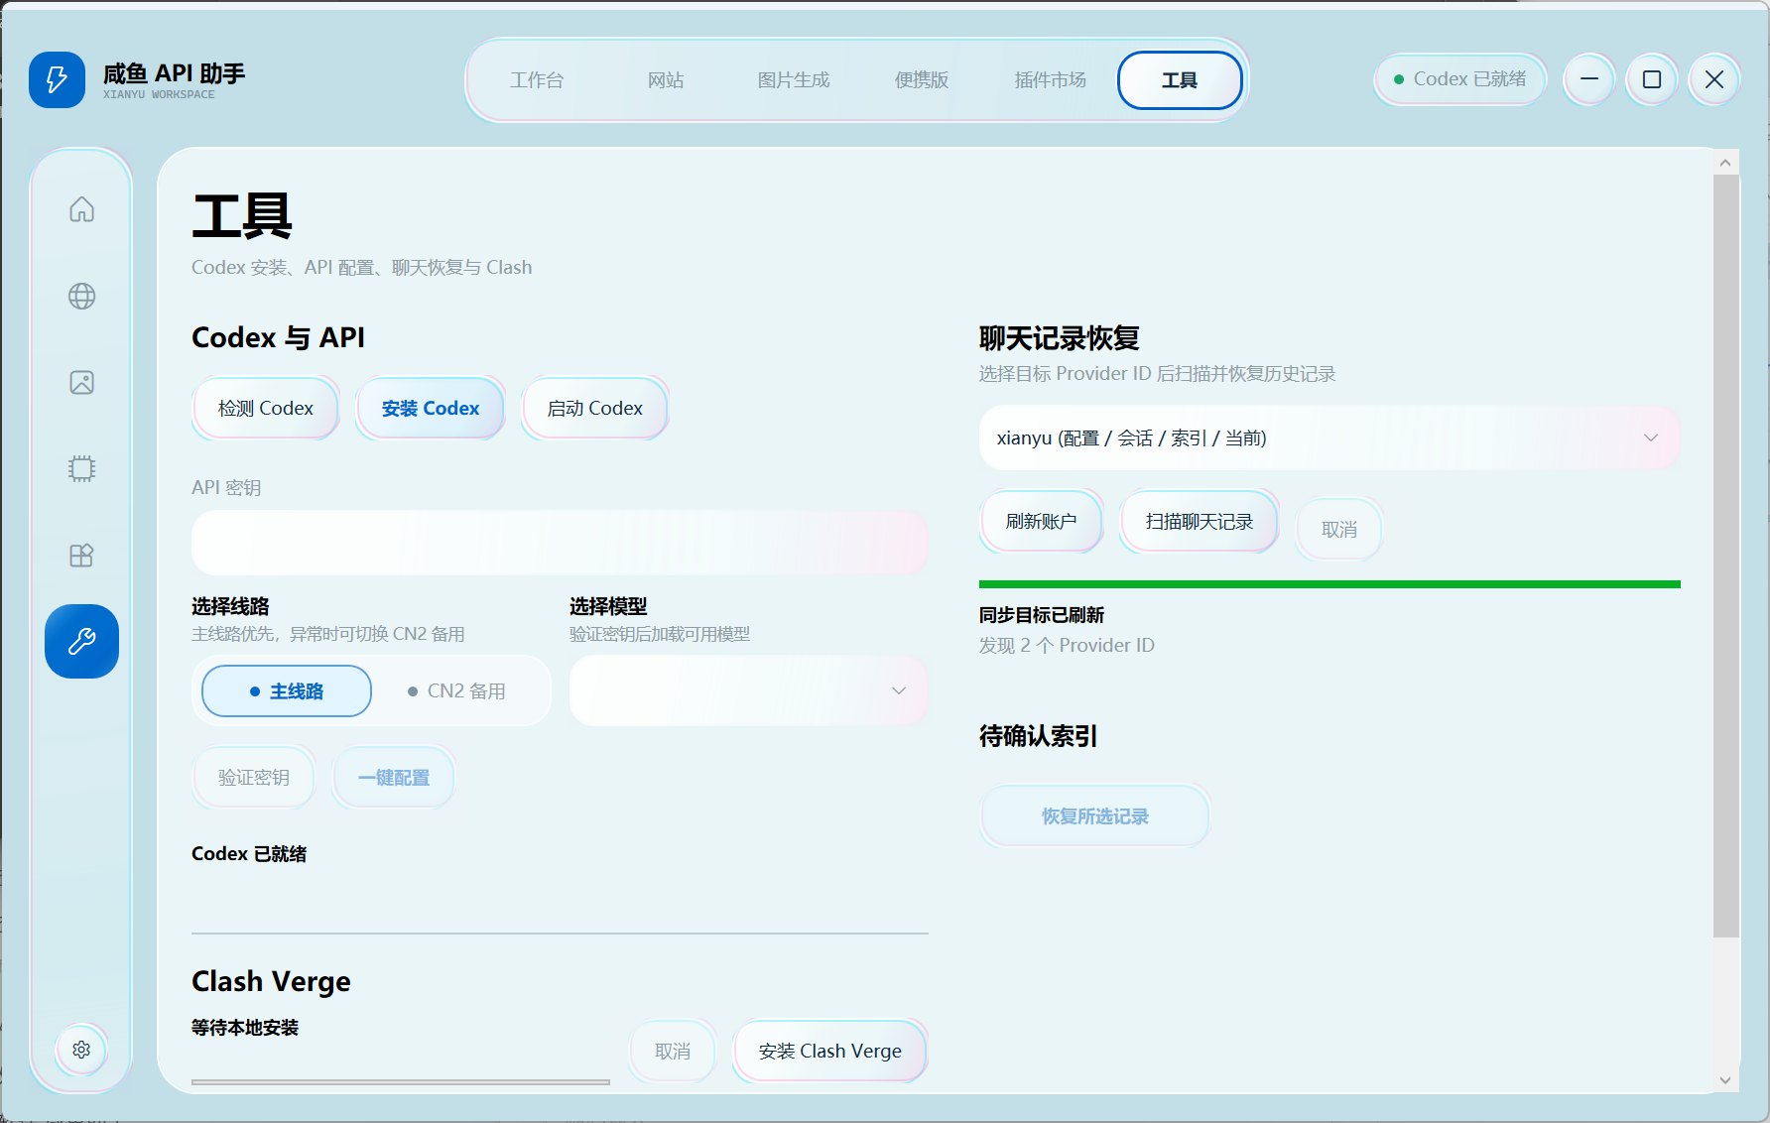Screen dimensions: 1770x1123
Task: Maximize the window
Action: point(1652,79)
